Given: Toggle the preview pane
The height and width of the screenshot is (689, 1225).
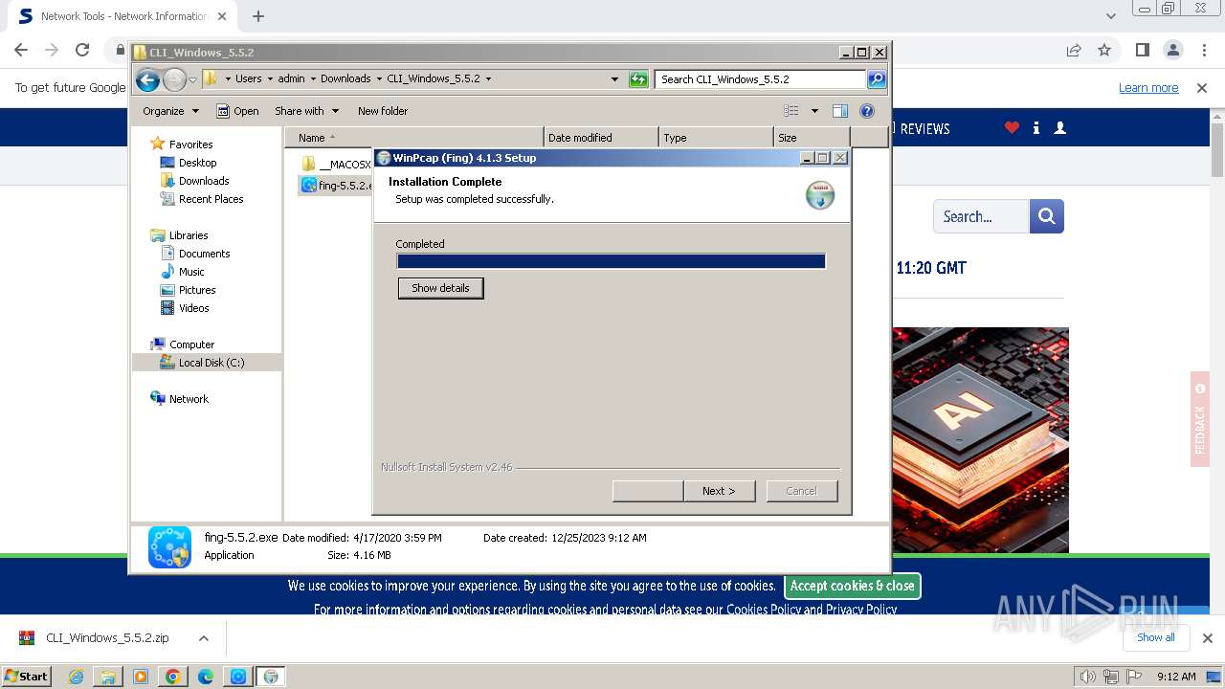Looking at the screenshot, I should (x=840, y=111).
